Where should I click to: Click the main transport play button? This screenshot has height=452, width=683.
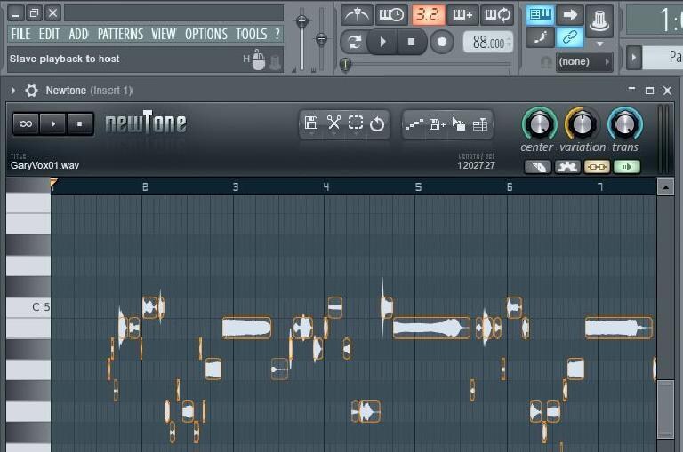pyautogui.click(x=382, y=43)
